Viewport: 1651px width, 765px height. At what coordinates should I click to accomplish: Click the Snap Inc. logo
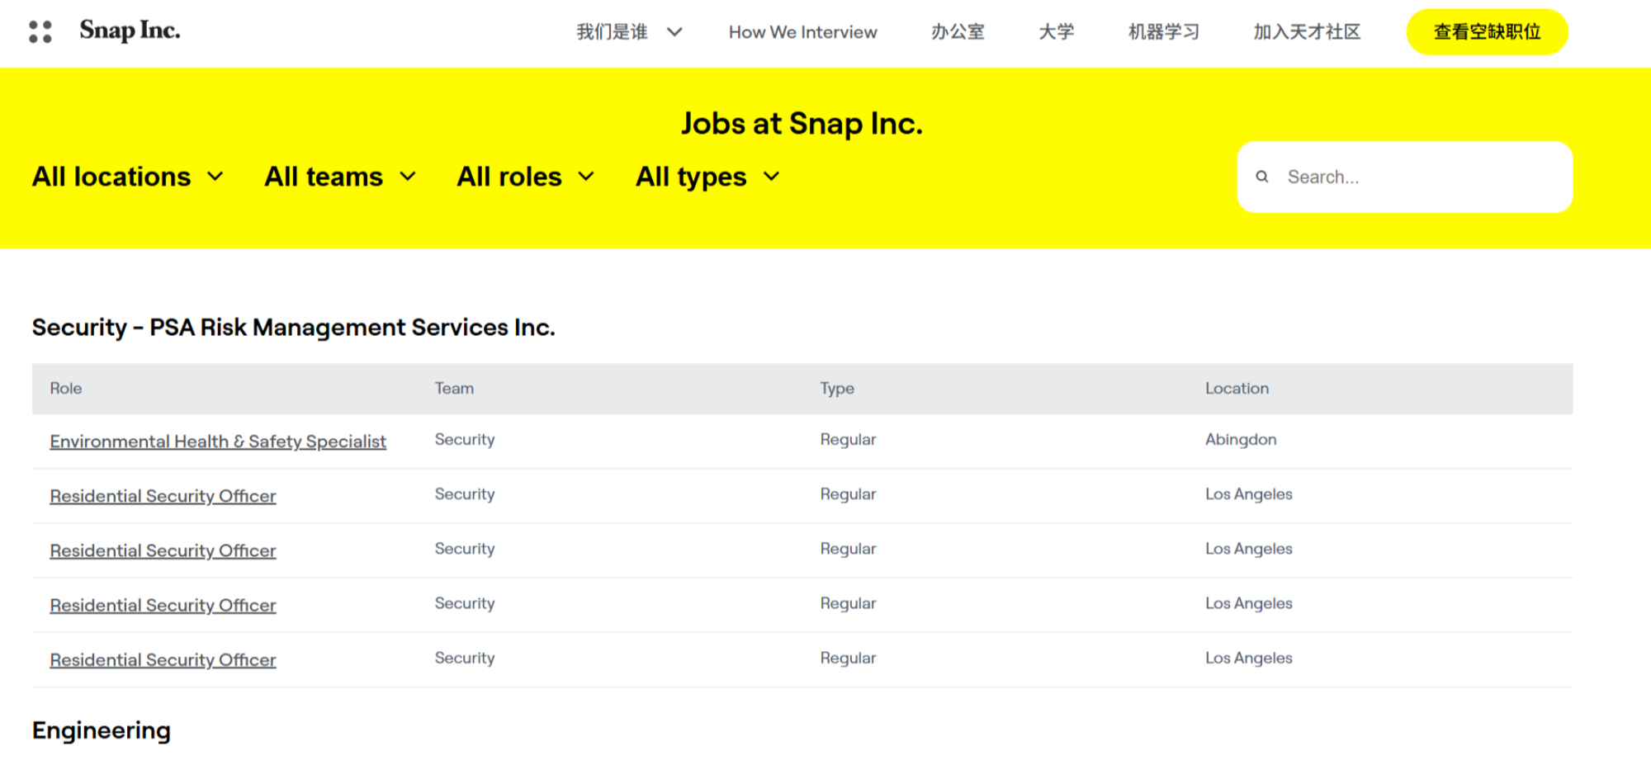tap(130, 31)
